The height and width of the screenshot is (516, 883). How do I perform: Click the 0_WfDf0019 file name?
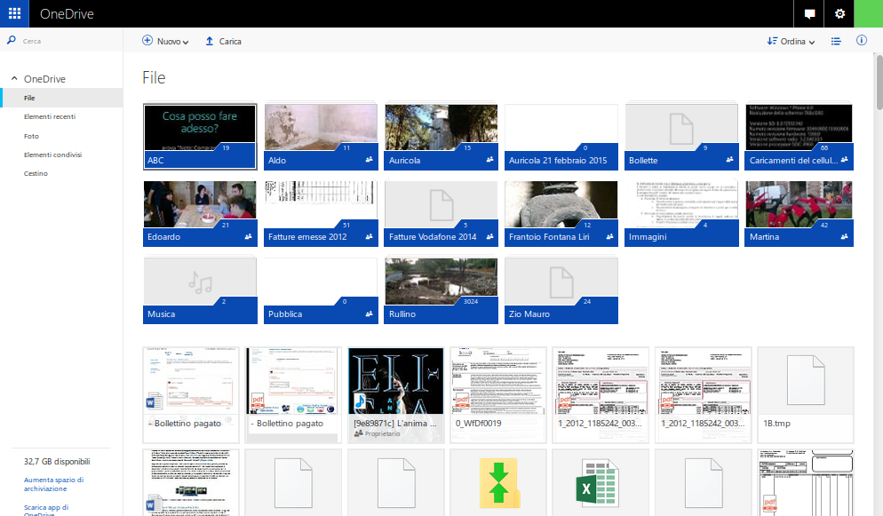click(x=478, y=423)
